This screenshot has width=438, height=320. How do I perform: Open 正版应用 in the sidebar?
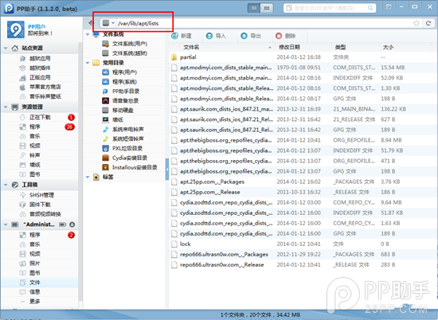[40, 77]
